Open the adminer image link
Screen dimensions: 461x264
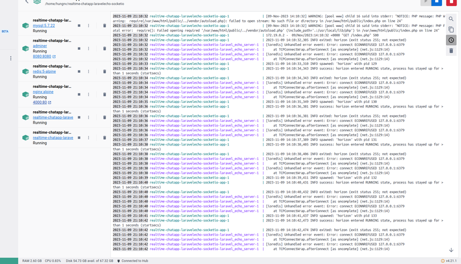(40, 46)
